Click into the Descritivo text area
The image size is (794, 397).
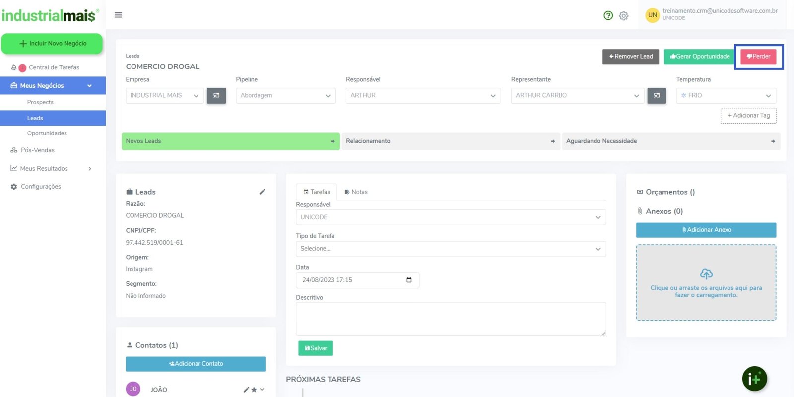point(450,319)
